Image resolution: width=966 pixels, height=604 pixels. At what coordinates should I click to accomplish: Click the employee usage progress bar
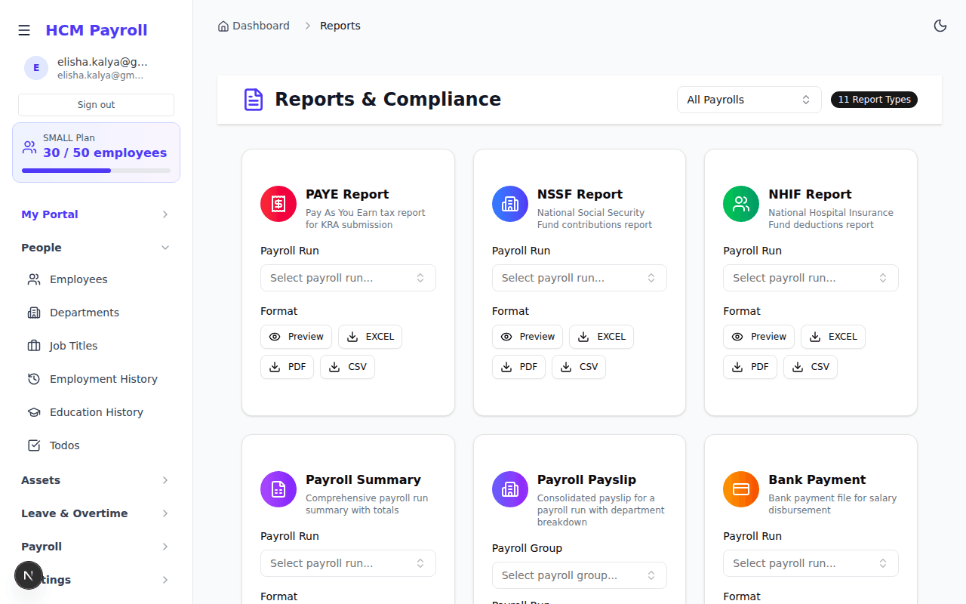(x=96, y=170)
